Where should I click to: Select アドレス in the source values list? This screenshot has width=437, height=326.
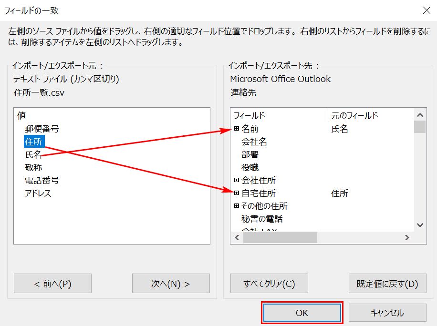point(38,193)
